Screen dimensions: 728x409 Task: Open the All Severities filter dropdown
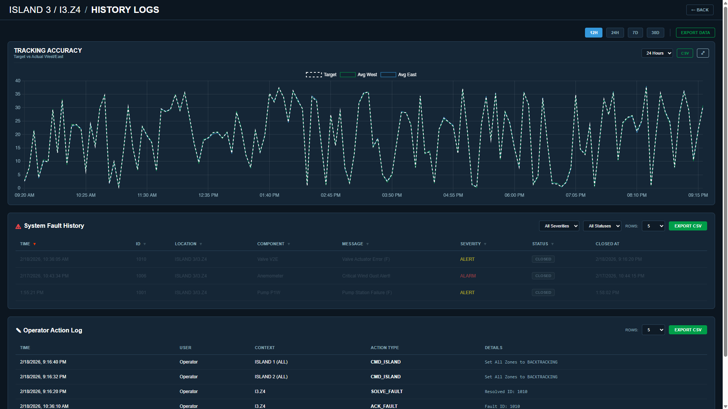(558, 226)
